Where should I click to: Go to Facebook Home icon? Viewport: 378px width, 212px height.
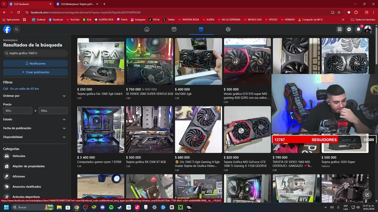pyautogui.click(x=147, y=29)
